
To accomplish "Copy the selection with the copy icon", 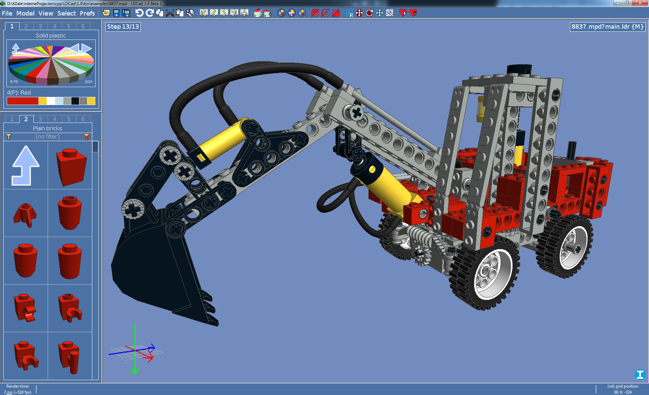I will click(160, 13).
